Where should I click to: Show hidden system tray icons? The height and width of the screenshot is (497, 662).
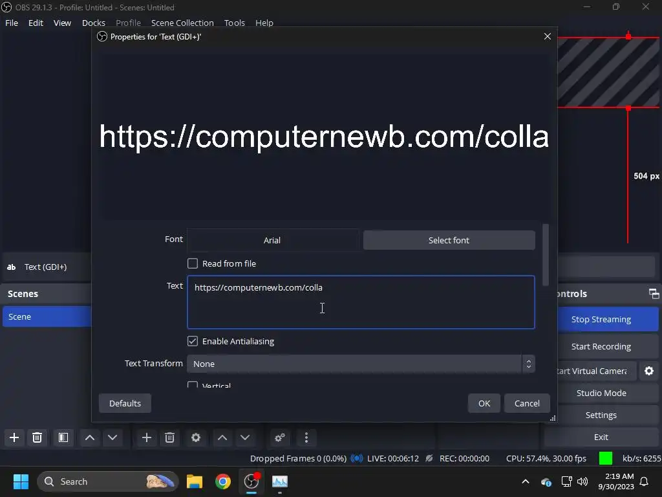(x=526, y=481)
